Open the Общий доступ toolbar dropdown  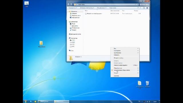point(102,8)
